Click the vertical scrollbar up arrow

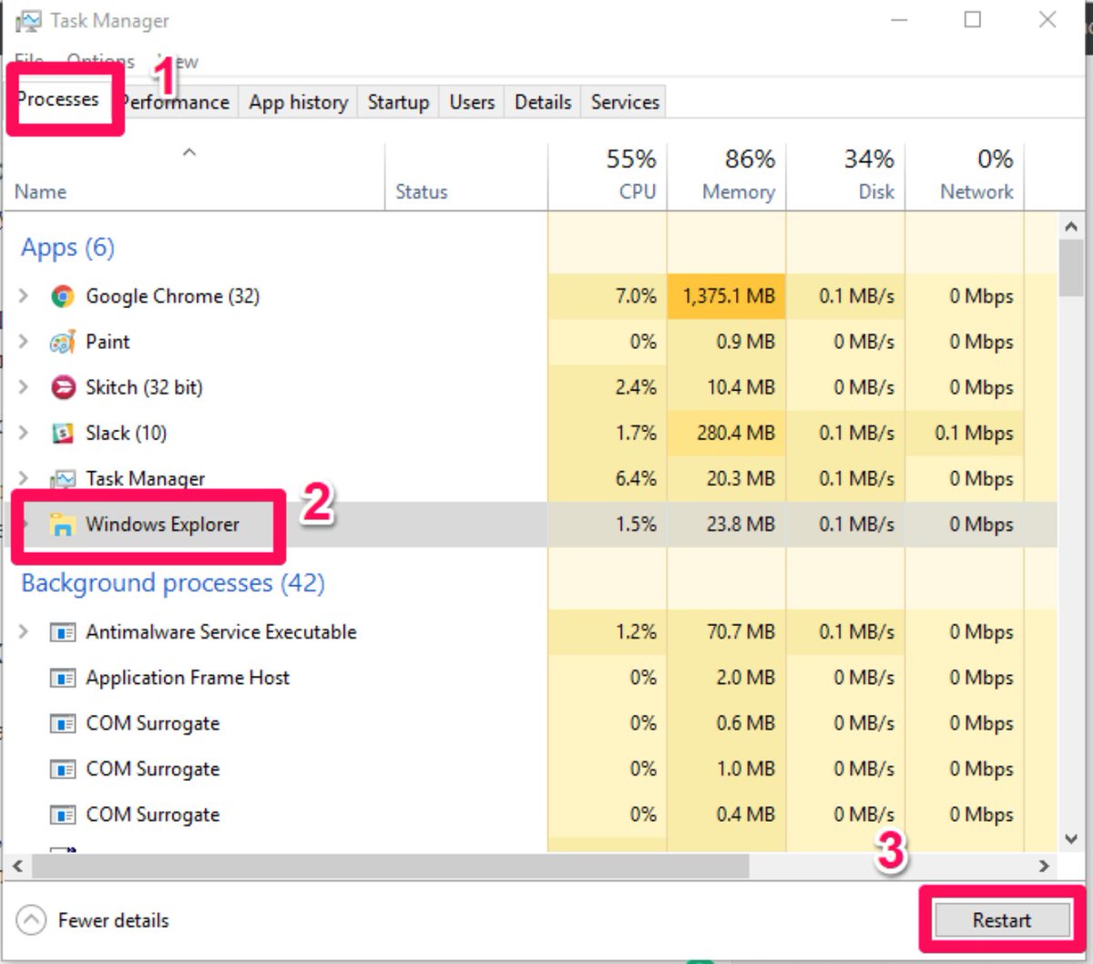click(1071, 227)
